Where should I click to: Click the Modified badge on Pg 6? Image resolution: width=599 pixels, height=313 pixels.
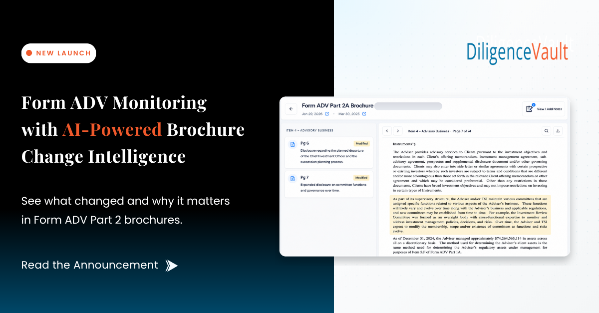coord(361,143)
